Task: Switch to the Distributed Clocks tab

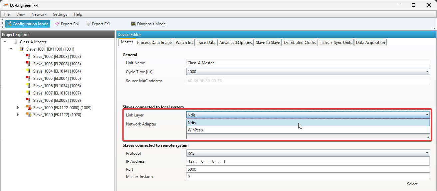Action: (x=300, y=43)
